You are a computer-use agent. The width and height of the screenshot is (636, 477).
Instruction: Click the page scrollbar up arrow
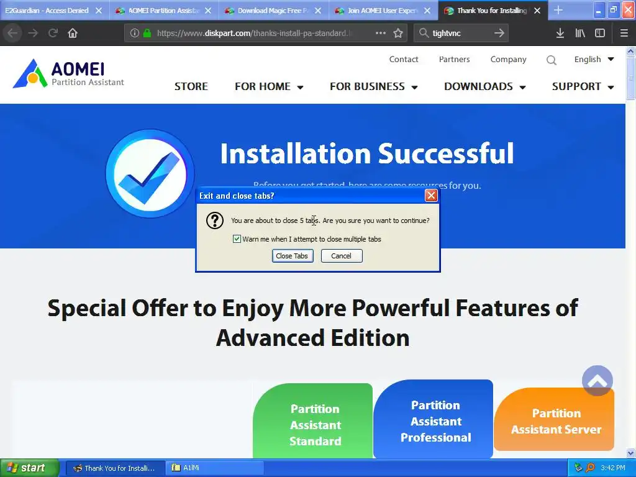pos(630,51)
